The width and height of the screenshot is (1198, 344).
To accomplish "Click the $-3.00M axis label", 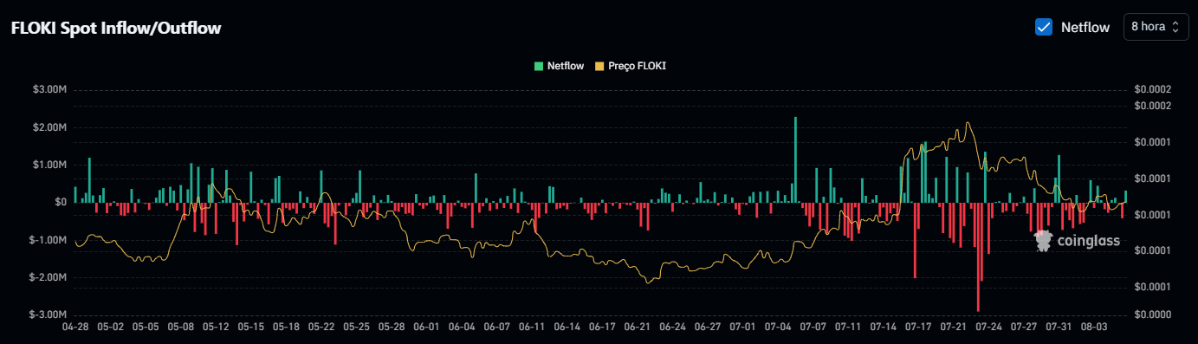I will (48, 315).
